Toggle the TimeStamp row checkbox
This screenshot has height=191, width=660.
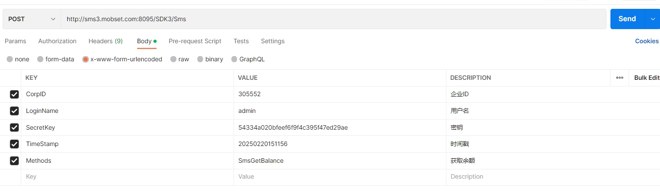point(15,144)
